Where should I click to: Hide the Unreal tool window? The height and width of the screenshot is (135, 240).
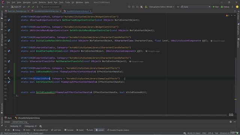tap(235, 122)
